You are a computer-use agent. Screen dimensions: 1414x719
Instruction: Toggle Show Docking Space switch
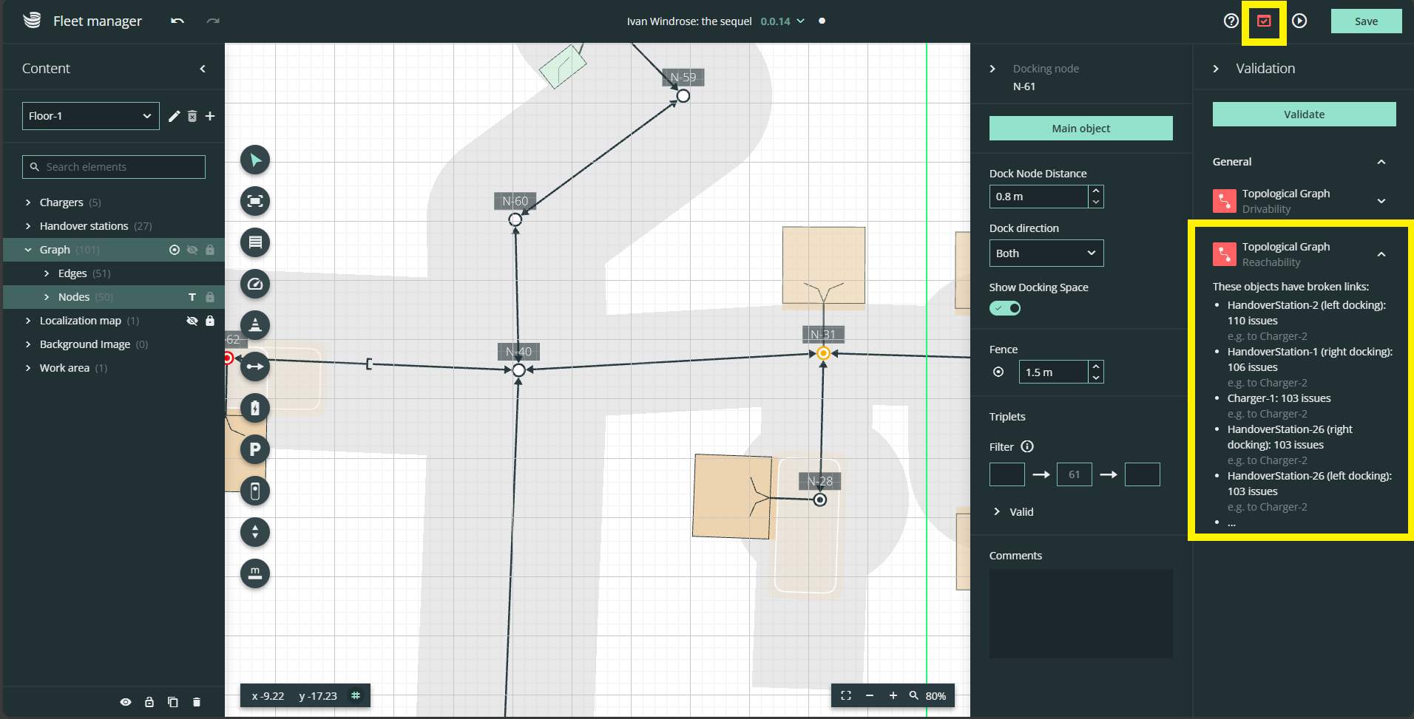pos(1005,308)
